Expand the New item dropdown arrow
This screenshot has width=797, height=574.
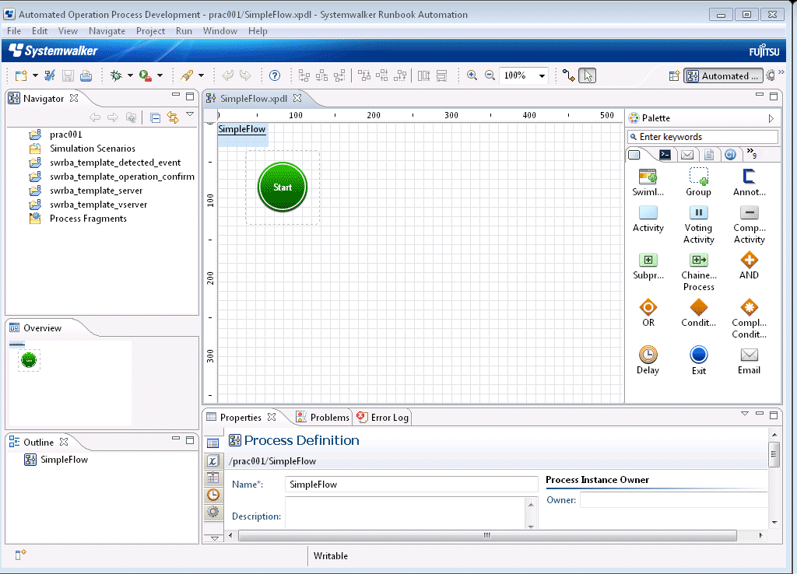coord(35,75)
